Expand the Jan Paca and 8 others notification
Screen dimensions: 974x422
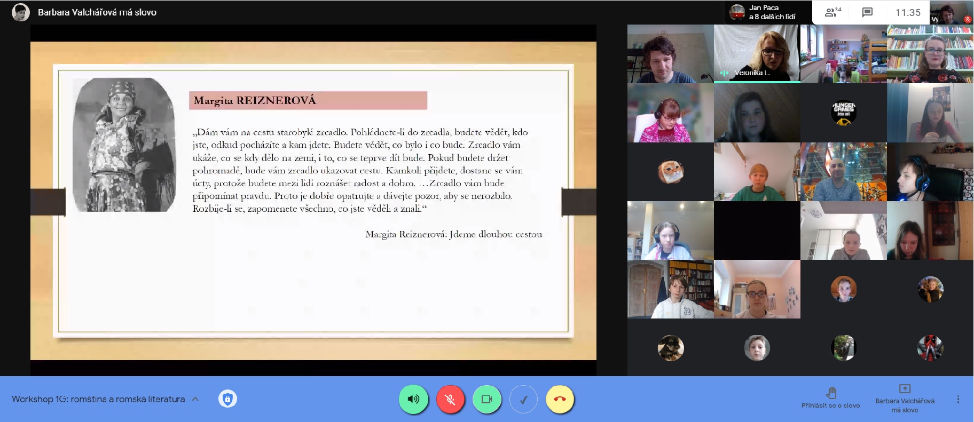(767, 12)
